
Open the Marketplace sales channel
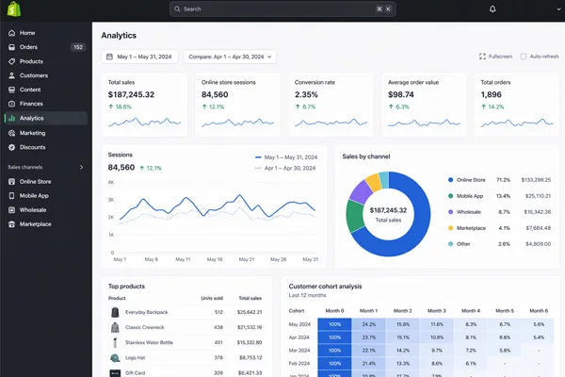[46, 224]
